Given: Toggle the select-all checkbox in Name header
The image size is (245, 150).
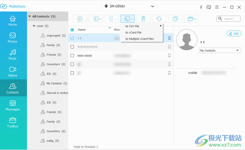Looking at the screenshot, I should (x=72, y=30).
